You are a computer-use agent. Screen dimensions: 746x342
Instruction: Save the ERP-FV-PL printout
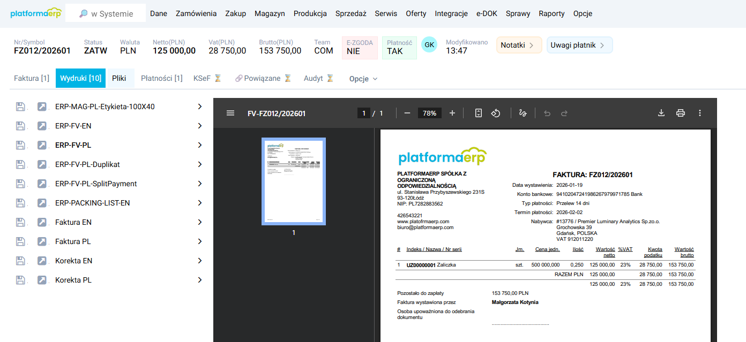(20, 145)
